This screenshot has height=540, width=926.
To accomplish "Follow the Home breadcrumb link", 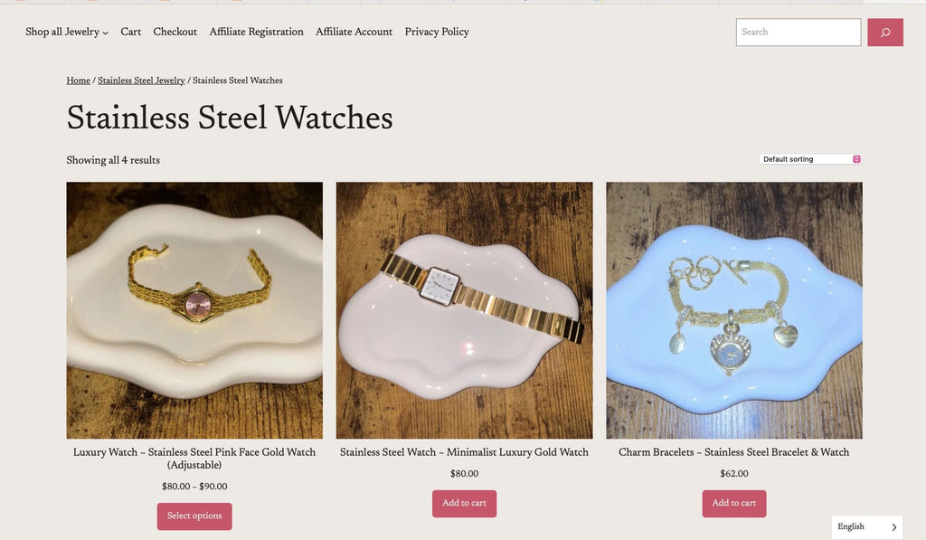I will pyautogui.click(x=78, y=81).
